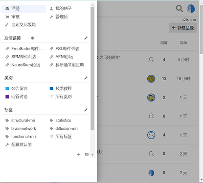Click the L avatar in the 18 小时 row

click(x=151, y=79)
